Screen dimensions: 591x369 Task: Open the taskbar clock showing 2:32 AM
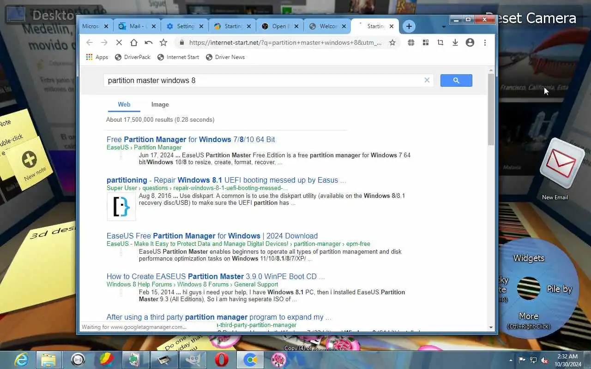[568, 360]
